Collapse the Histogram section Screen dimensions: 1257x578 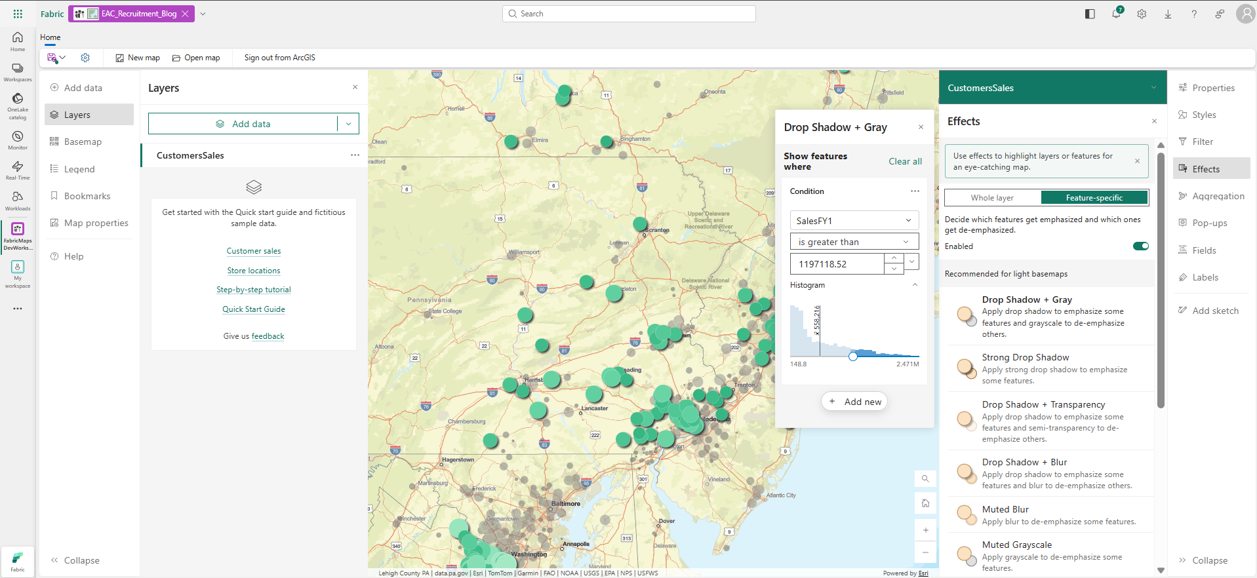[x=915, y=285]
